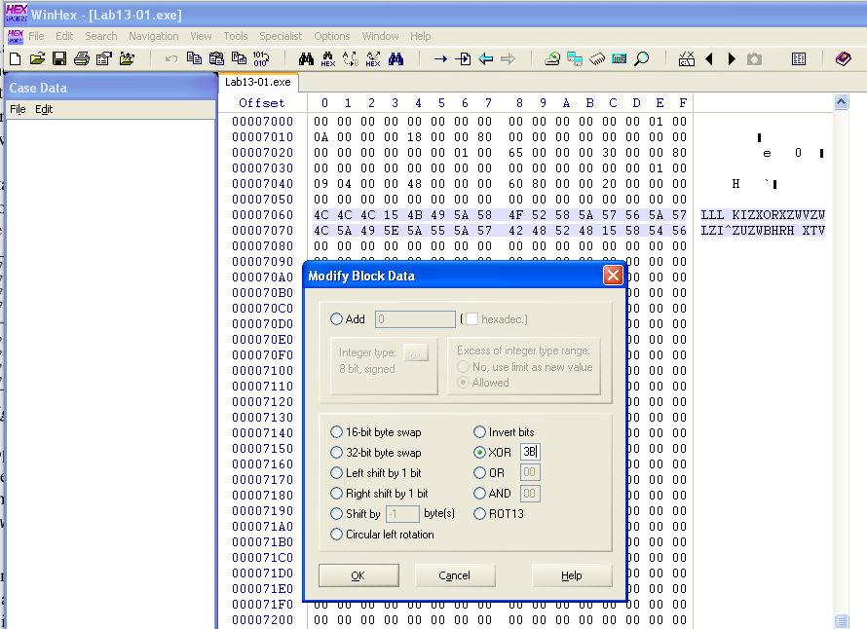Select Circular left rotation option

click(x=336, y=534)
